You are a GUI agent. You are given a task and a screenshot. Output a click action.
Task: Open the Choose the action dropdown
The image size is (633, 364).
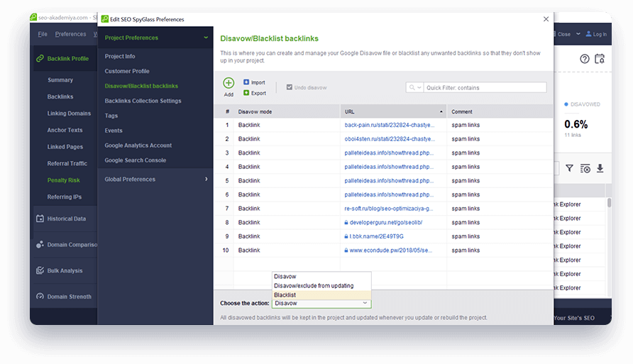[x=321, y=303]
